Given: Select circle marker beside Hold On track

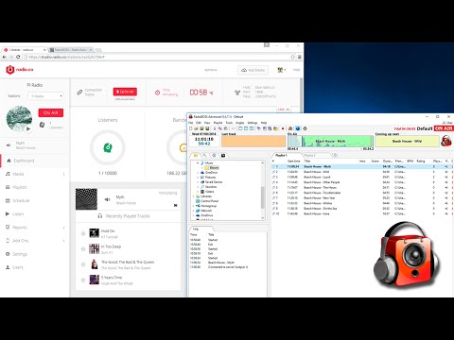Looking at the screenshot, I should pos(83,233).
